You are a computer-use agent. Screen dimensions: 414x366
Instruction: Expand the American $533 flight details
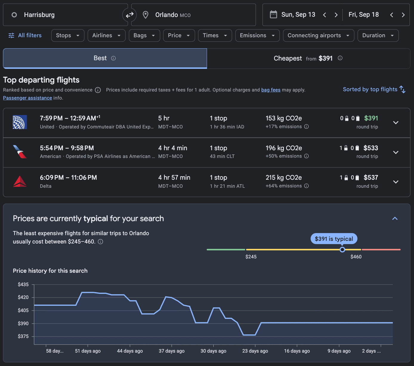(x=396, y=152)
